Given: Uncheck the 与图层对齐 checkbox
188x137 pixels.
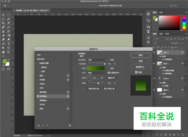Looking at the screenshot, I should click(109, 73).
